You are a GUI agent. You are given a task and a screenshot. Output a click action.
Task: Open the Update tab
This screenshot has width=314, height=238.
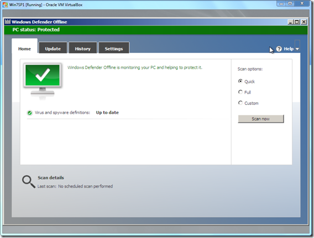(53, 48)
